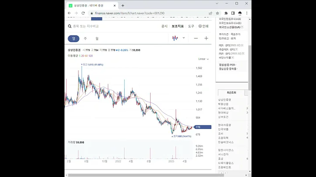Open the Chrome three-dot menu
The image size is (316, 177).
pos(247,13)
